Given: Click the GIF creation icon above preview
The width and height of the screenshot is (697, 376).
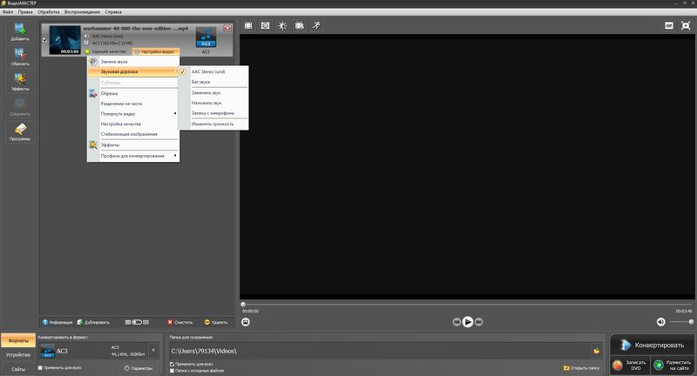Looking at the screenshot, I should click(x=668, y=26).
